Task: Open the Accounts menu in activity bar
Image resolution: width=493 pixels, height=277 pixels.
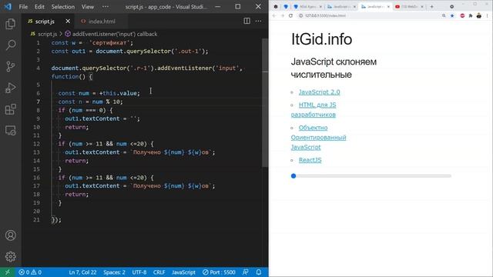Action: point(10,235)
